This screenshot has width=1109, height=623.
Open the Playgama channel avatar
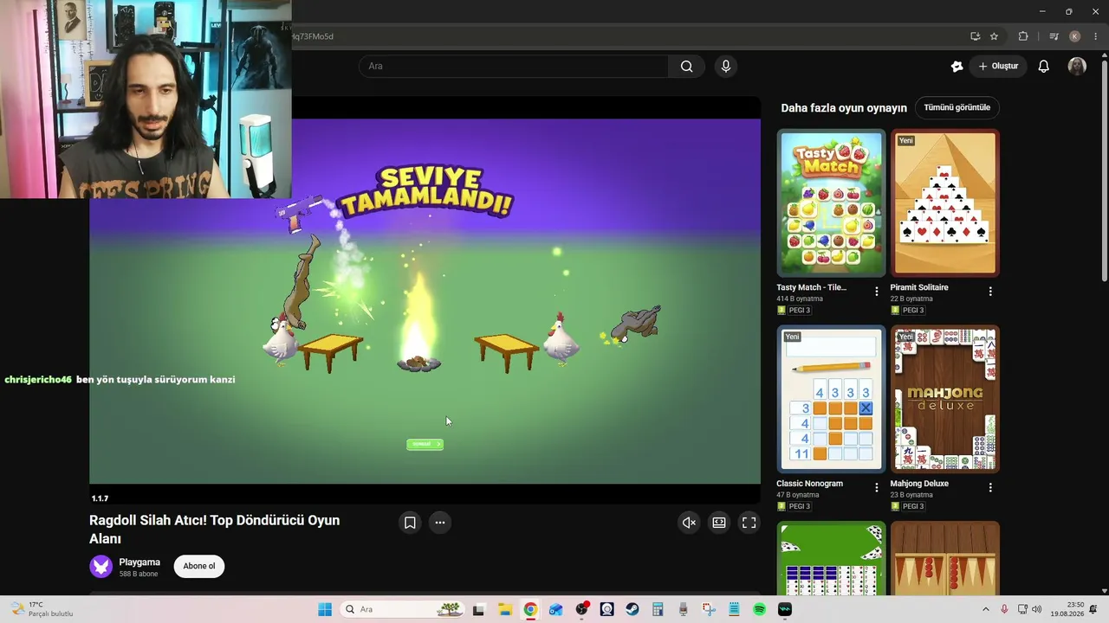click(x=101, y=567)
